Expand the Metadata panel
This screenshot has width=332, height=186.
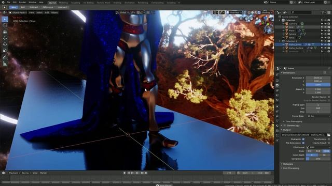tap(287, 164)
